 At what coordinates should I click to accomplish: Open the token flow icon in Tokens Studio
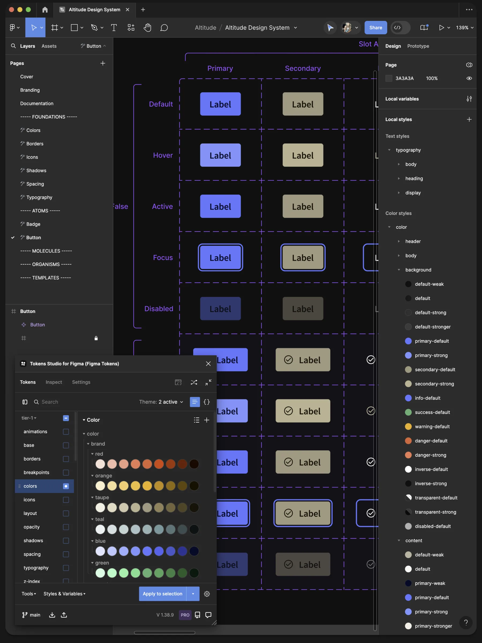pyautogui.click(x=178, y=382)
